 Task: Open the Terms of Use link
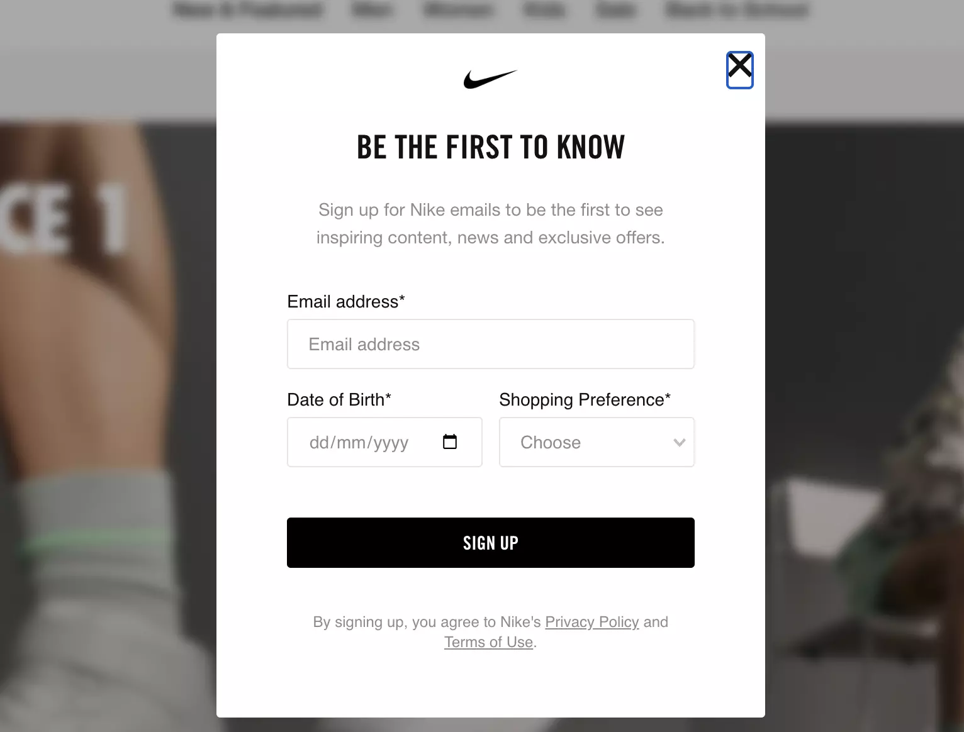(x=488, y=642)
